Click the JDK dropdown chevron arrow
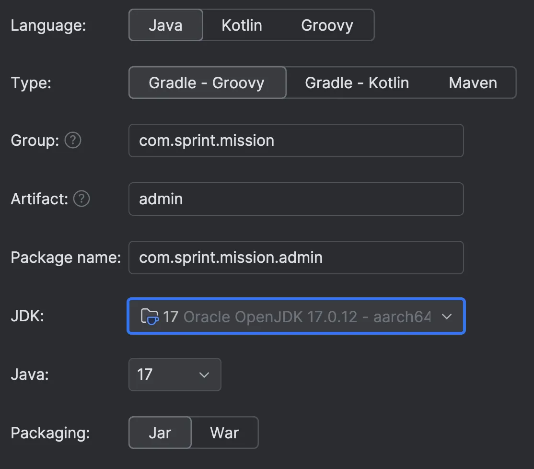This screenshot has height=469, width=534. [447, 317]
